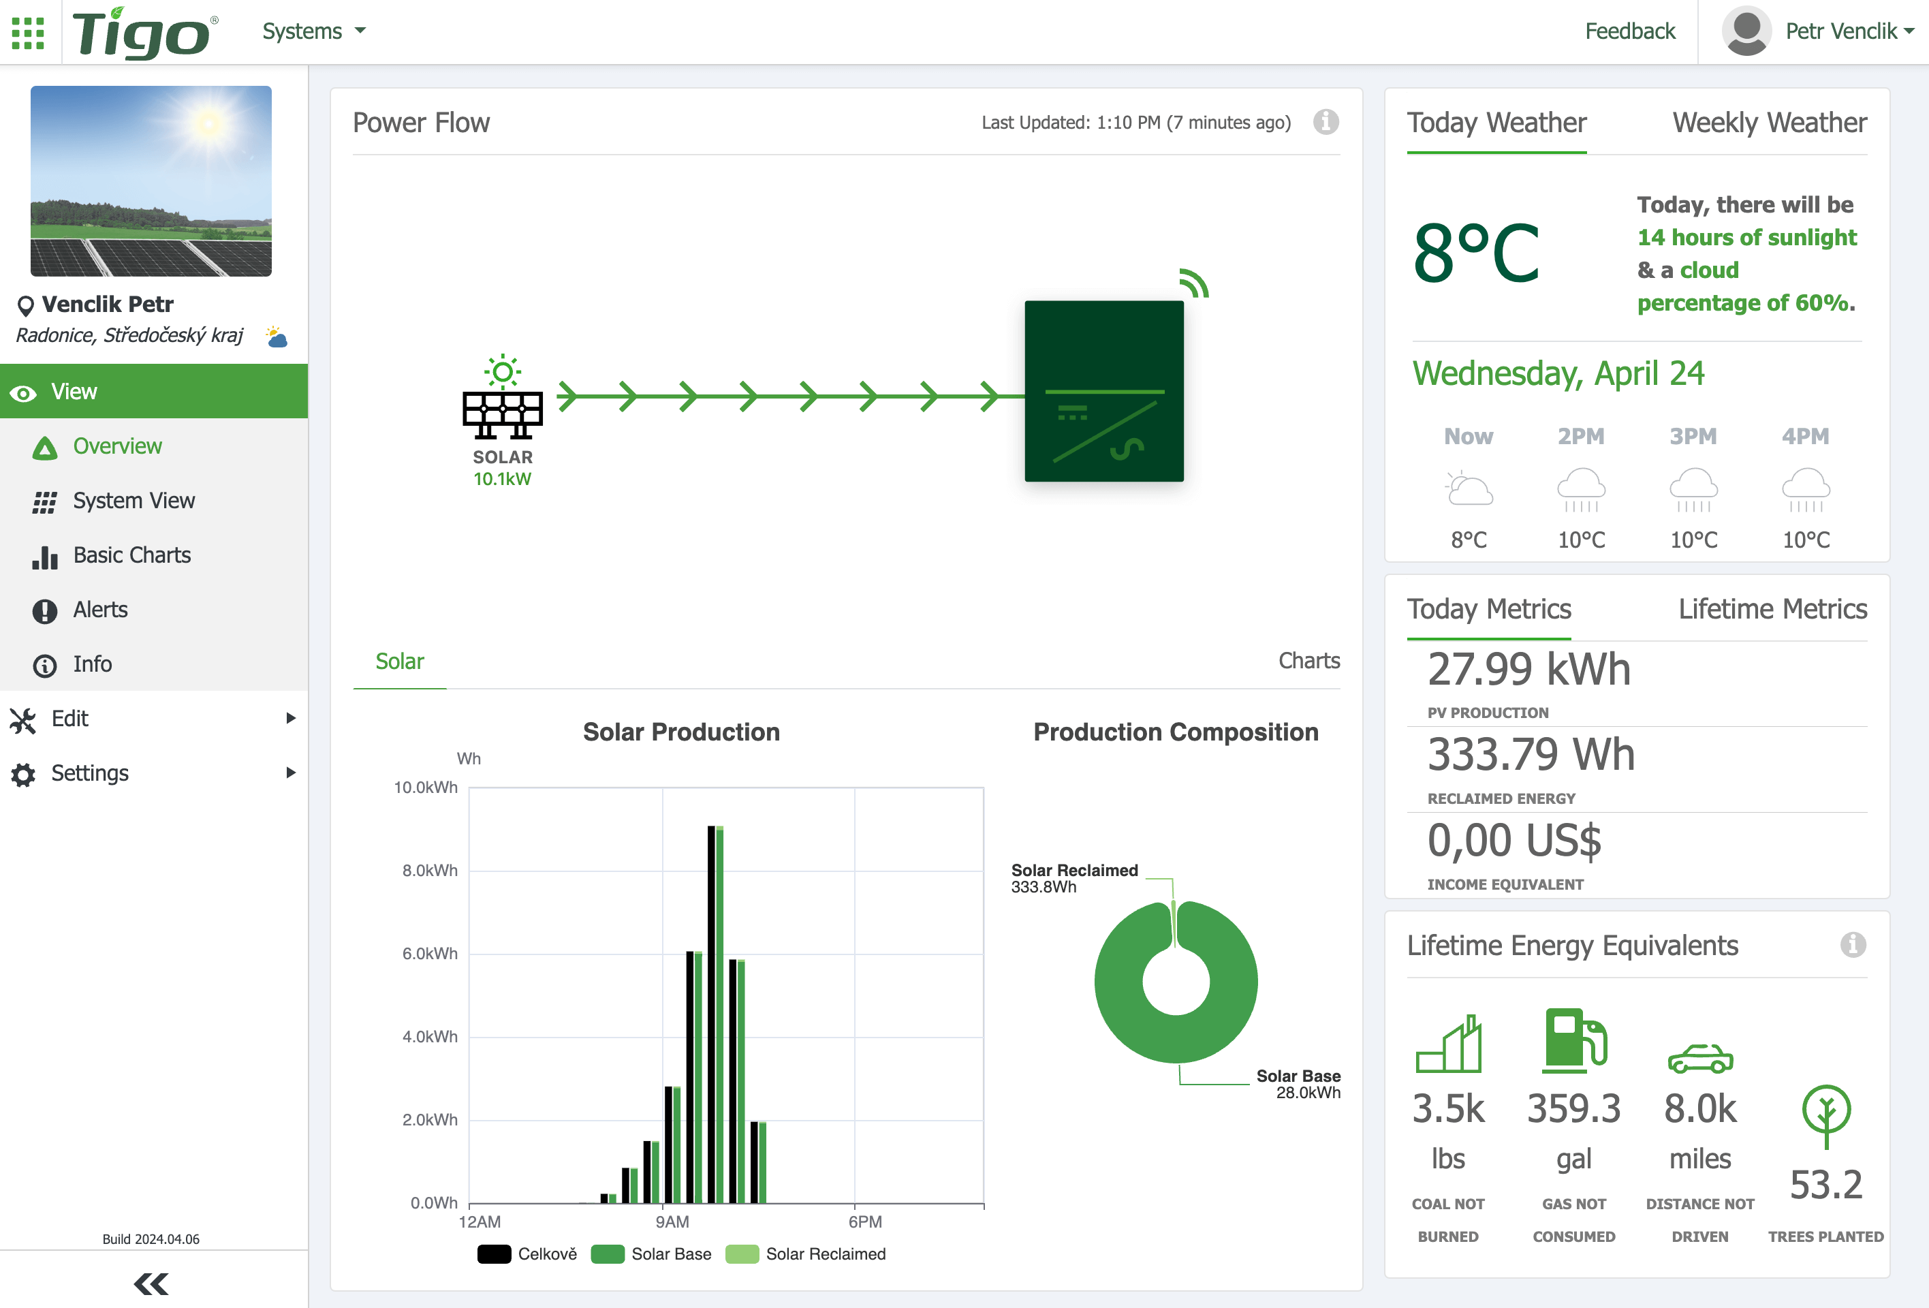Collapse sidebar with double-chevron icon
The image size is (1929, 1308).
[151, 1283]
